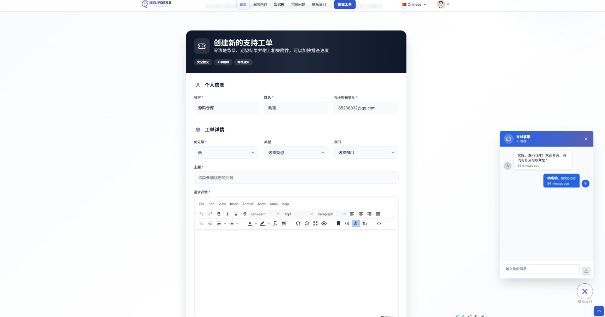Focus the 主题 subject input field
This screenshot has height=317, width=605.
(296, 178)
